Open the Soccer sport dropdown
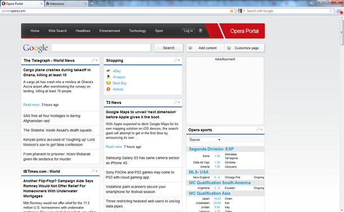This screenshot has height=212, width=344. click(205, 140)
